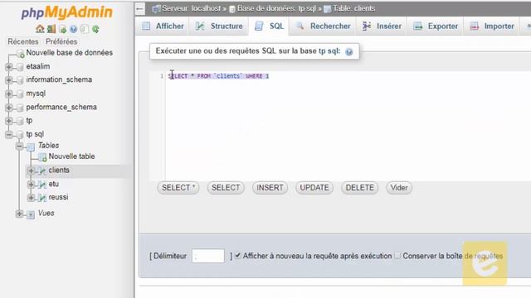Open the Afficher tab
This screenshot has width=531, height=298.
click(x=163, y=26)
